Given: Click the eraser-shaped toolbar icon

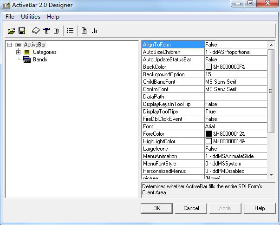Looking at the screenshot, I should (x=36, y=31).
